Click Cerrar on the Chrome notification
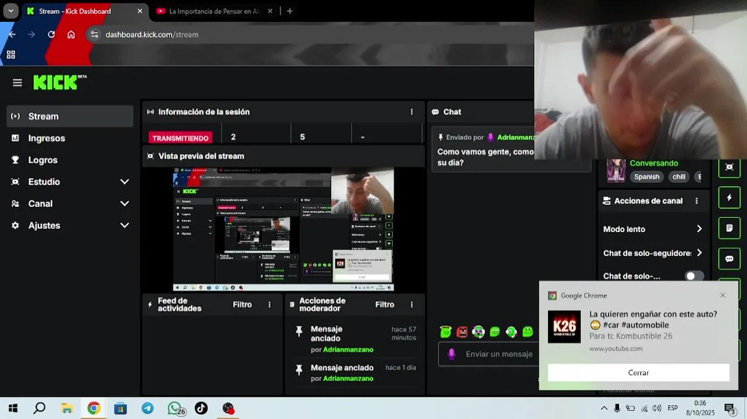Screen dimensions: 747x419 pos(638,372)
